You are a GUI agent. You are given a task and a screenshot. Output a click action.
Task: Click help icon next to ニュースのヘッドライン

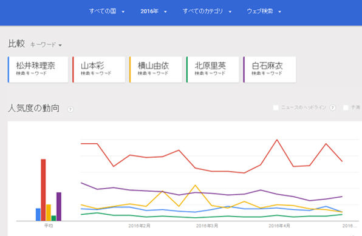pyautogui.click(x=333, y=108)
